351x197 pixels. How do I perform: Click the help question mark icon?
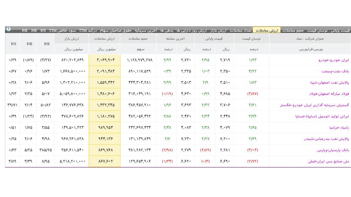[x=8, y=29]
